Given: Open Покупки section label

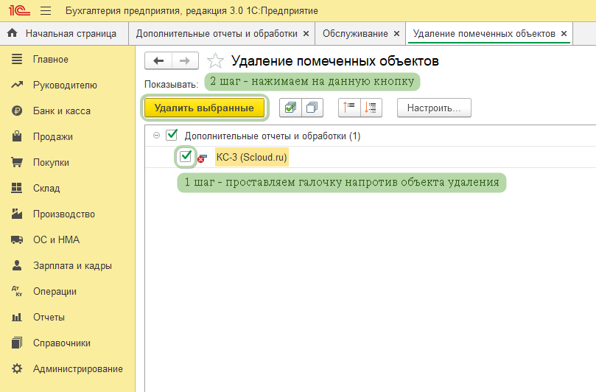Looking at the screenshot, I should coord(51,163).
